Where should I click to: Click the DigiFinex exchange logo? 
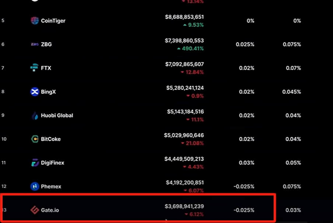[x=35, y=163]
